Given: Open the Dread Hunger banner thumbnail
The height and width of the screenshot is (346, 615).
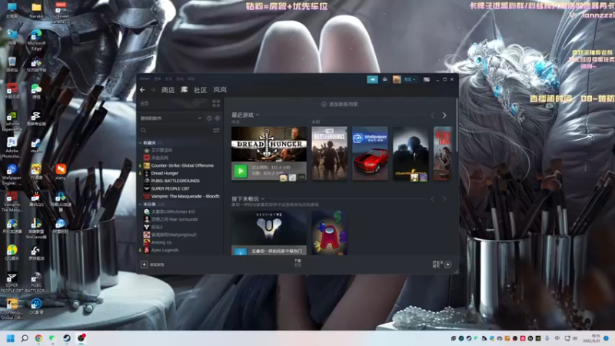Looking at the screenshot, I should point(268,144).
